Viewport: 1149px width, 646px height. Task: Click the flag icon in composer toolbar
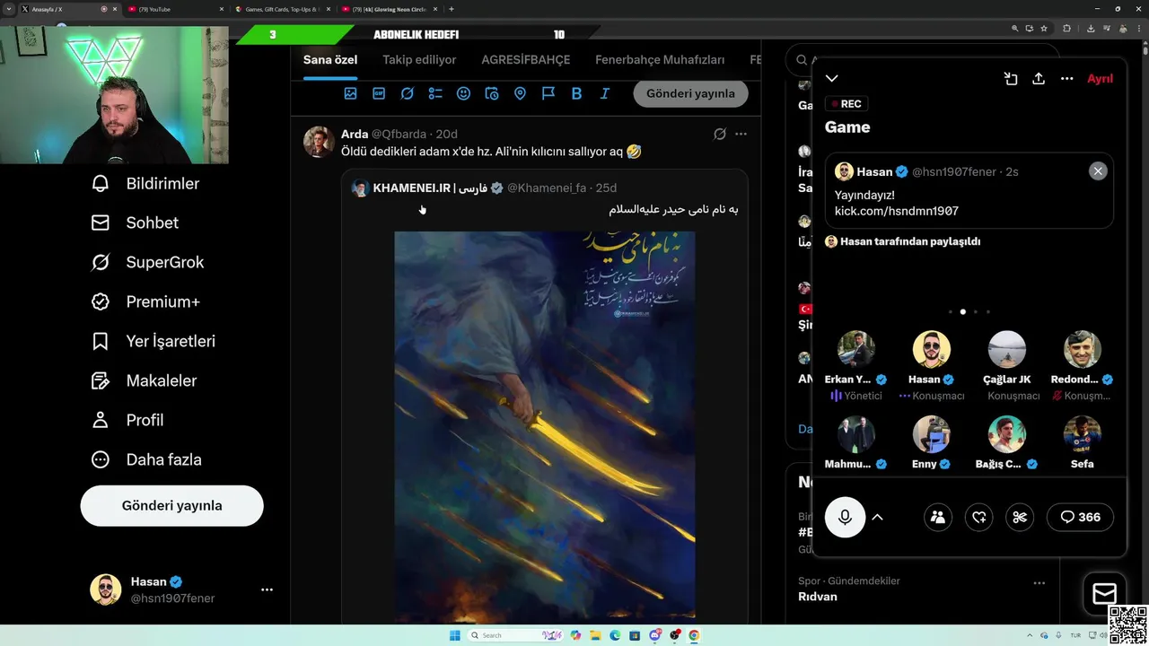point(548,93)
